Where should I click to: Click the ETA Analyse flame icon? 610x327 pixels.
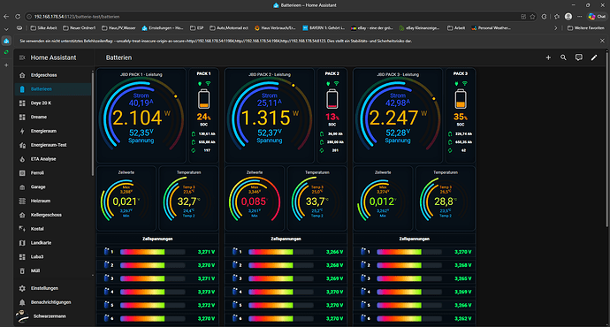point(22,159)
